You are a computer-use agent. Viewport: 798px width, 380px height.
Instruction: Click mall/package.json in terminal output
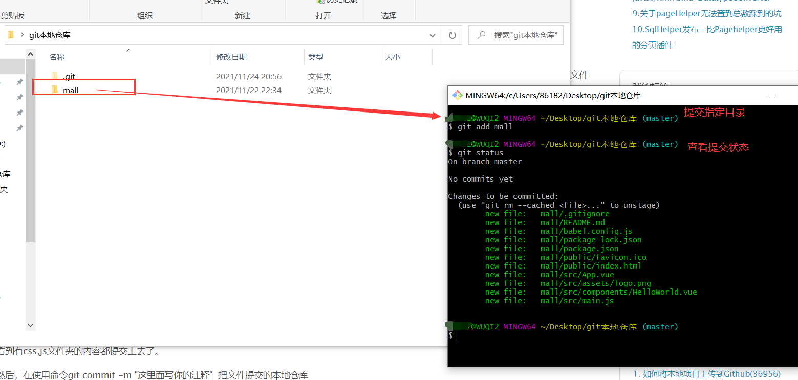point(579,249)
